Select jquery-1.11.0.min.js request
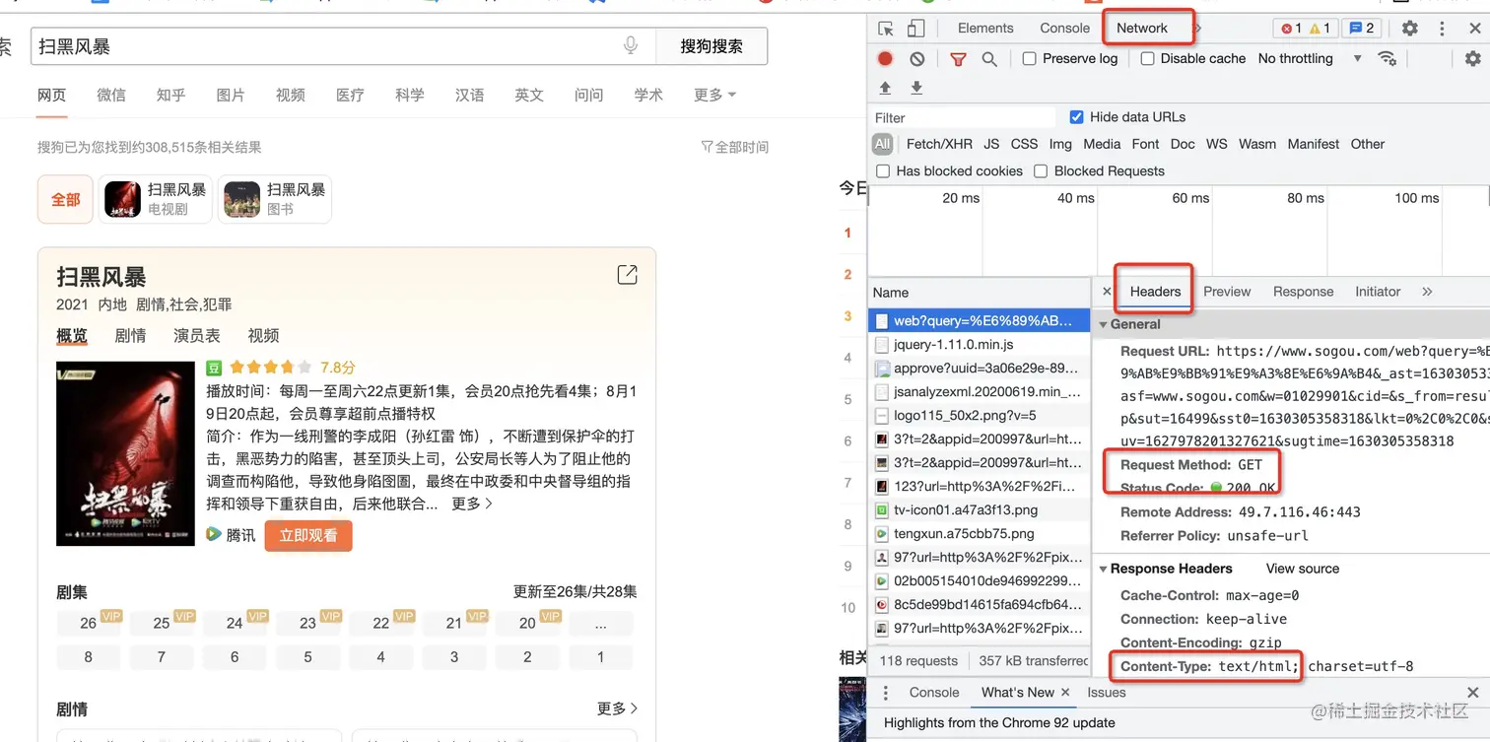Viewport: 1490px width, 742px height. click(x=980, y=345)
